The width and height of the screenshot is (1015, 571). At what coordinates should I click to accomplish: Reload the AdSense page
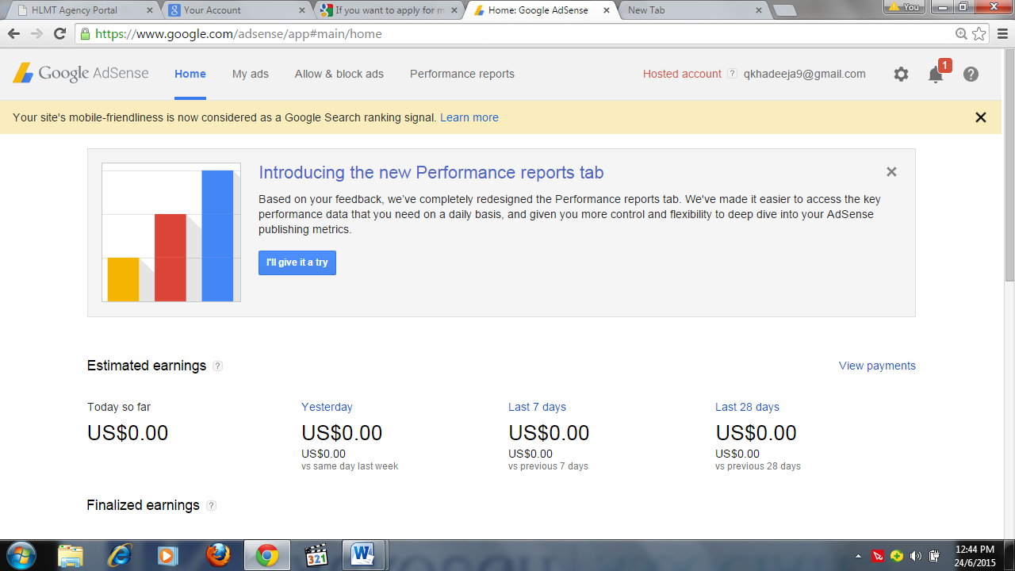point(59,34)
